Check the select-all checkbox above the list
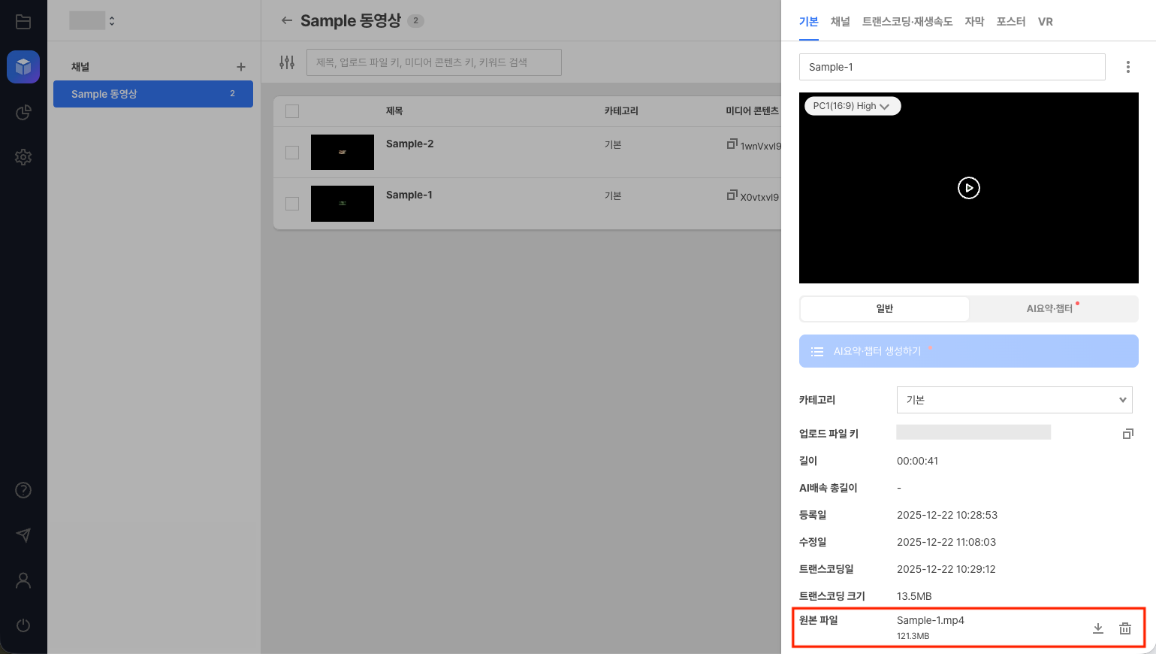Screen dimensions: 1156x654 coord(291,111)
